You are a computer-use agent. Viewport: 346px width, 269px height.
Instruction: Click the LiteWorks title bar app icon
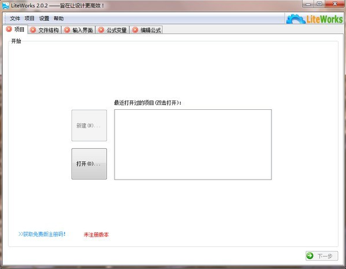[6, 5]
